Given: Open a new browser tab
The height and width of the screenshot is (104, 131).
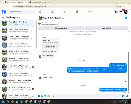Looking at the screenshot, I should click(x=54, y=2).
